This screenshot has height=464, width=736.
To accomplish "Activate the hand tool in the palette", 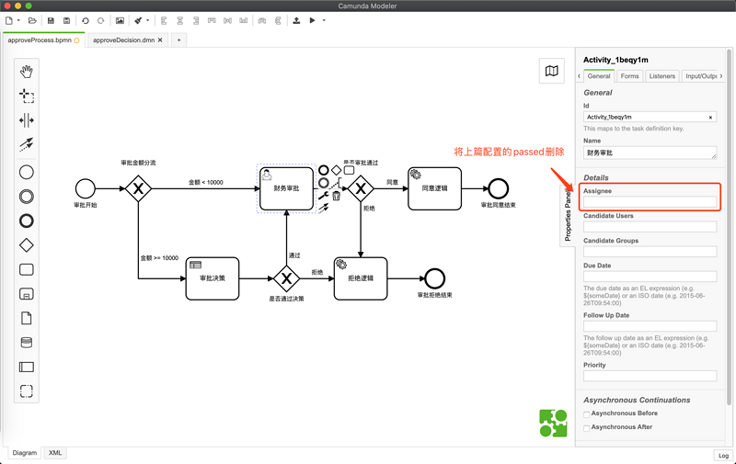I will click(27, 72).
